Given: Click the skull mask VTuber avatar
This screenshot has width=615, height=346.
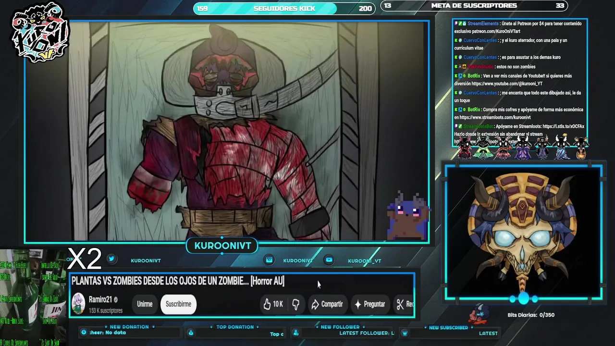Looking at the screenshot, I should coord(523,233).
